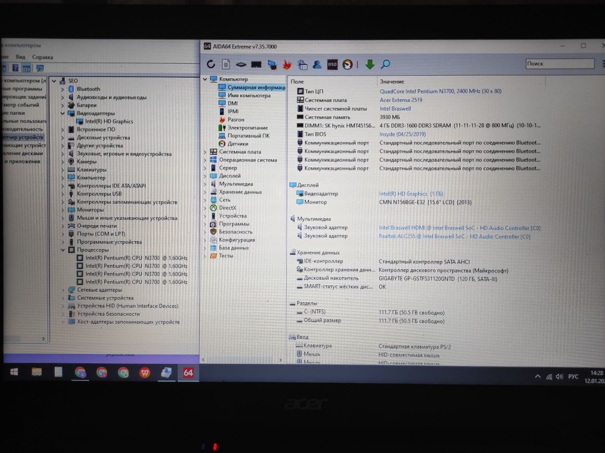The image size is (605, 453).
Task: Click the Refresh icon in AIDA64 toolbar
Action: click(211, 64)
